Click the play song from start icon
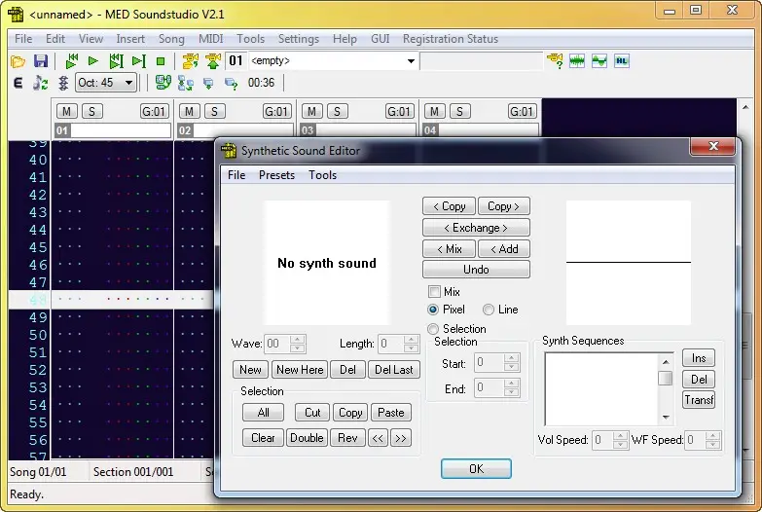The height and width of the screenshot is (512, 762). tap(72, 61)
